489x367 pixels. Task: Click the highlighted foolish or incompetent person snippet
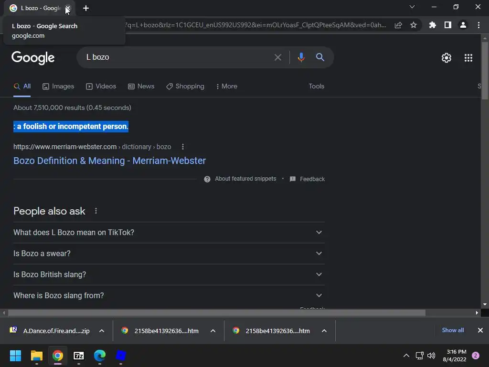coord(71,126)
